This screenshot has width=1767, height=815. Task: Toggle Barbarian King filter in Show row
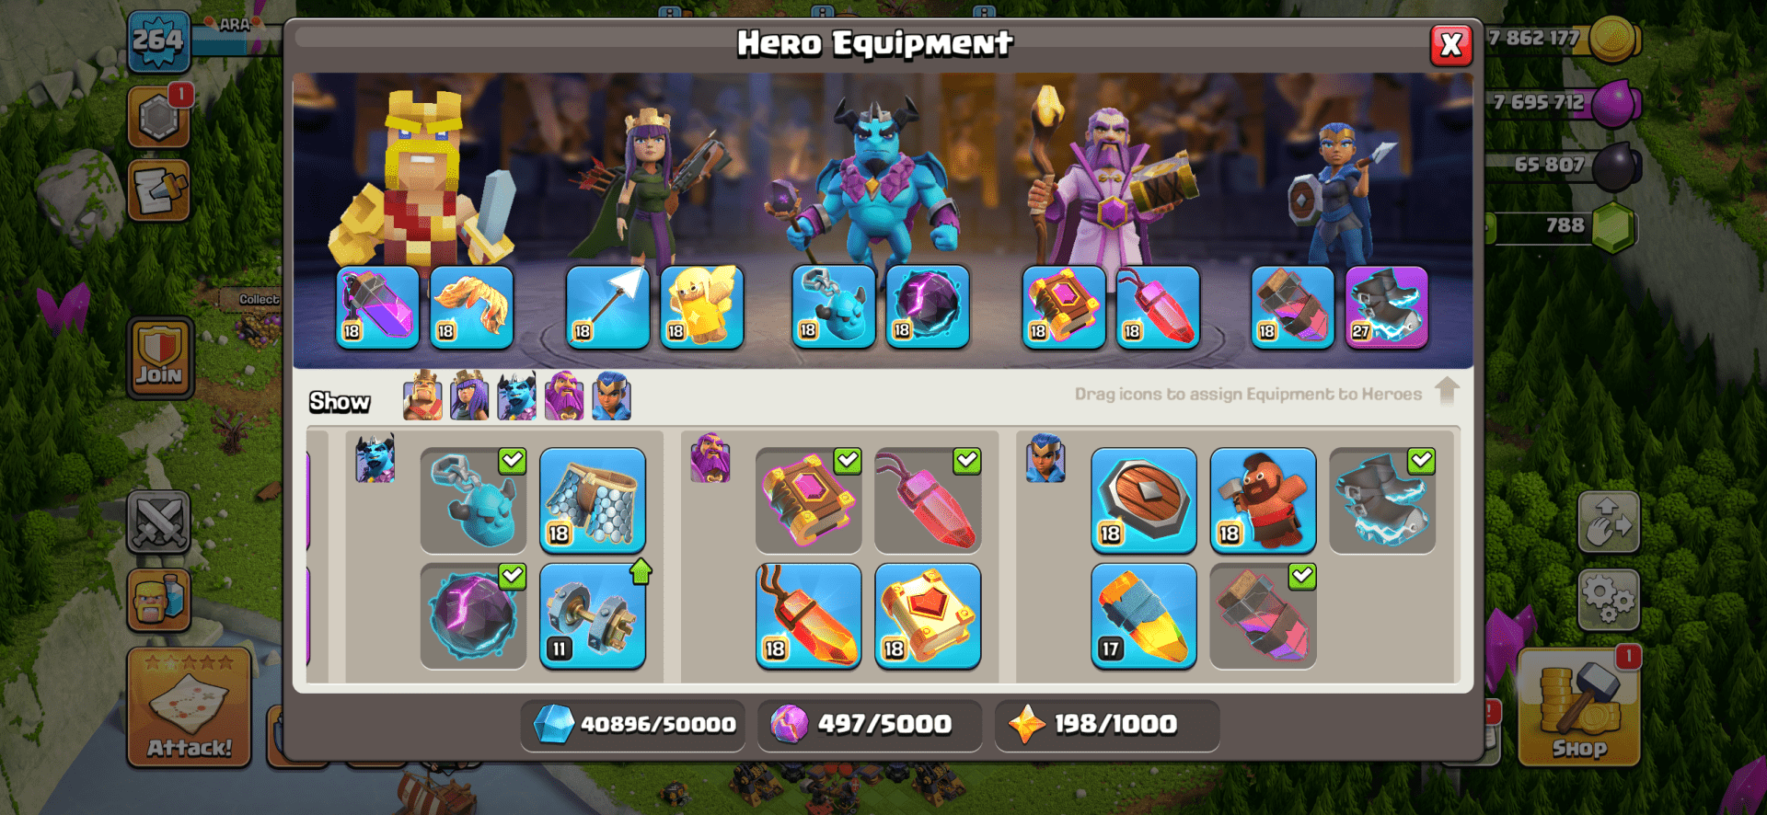point(422,396)
